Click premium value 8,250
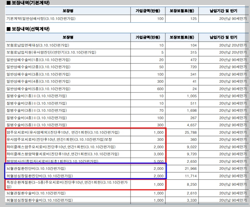The width and height of the screenshot is (250, 207). (x=192, y=184)
